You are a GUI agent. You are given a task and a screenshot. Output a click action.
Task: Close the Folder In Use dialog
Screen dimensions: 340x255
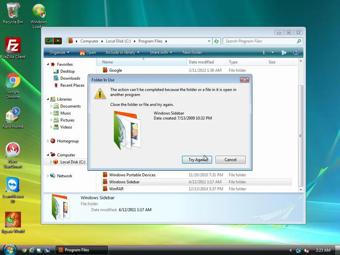pos(244,80)
